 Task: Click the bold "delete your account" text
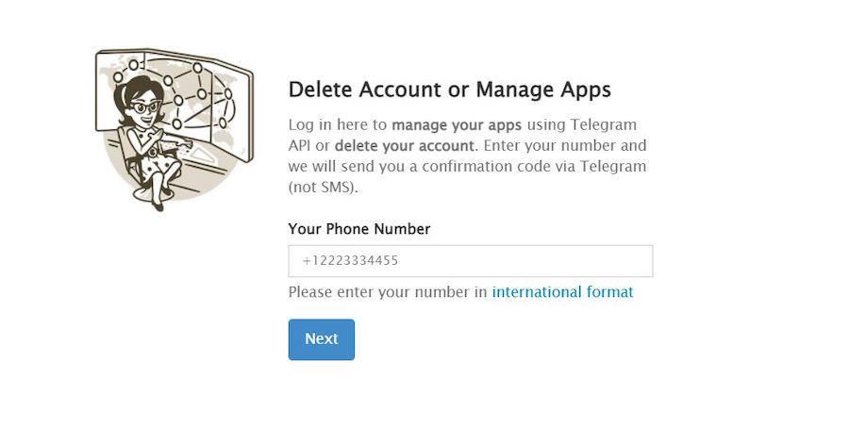tap(406, 145)
